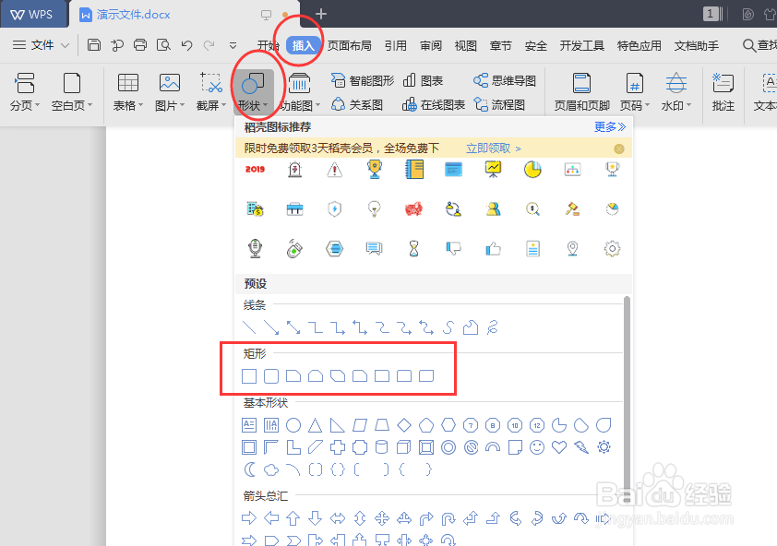Choose the smiley face shape
Viewport: 777px width, 546px height.
click(537, 447)
